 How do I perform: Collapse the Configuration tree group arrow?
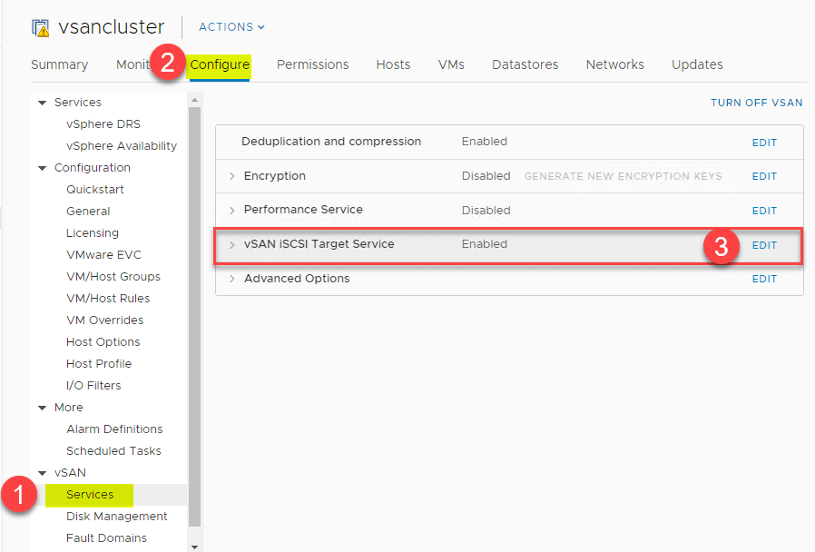point(42,168)
